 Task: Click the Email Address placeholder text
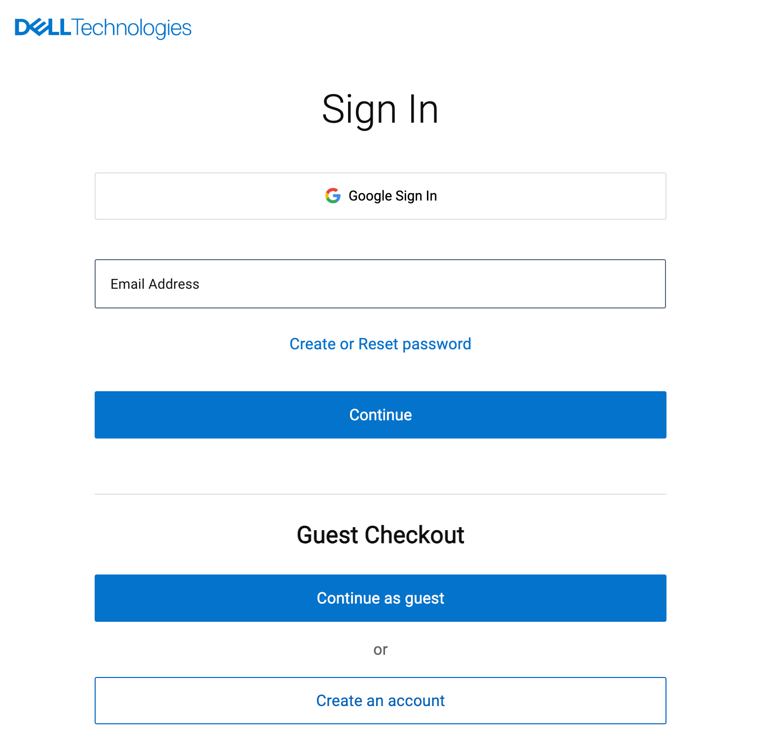click(x=155, y=284)
